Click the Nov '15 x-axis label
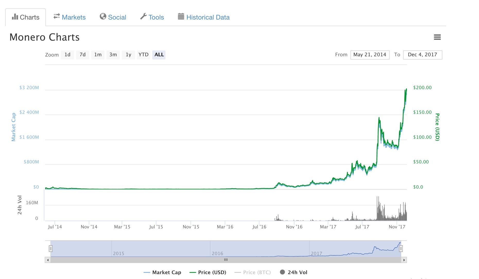 pos(191,227)
